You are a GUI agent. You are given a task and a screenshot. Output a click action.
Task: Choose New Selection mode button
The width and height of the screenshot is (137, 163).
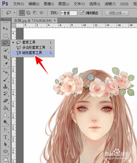22,13
